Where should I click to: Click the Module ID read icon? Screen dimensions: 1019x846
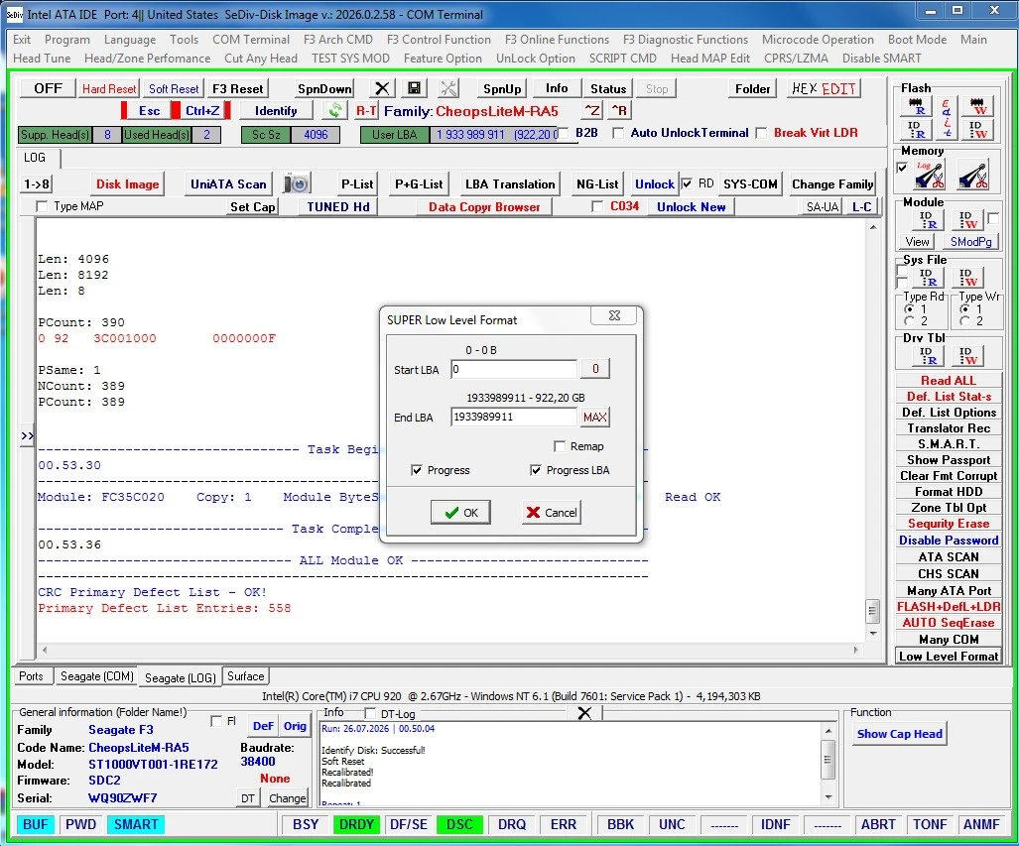928,220
